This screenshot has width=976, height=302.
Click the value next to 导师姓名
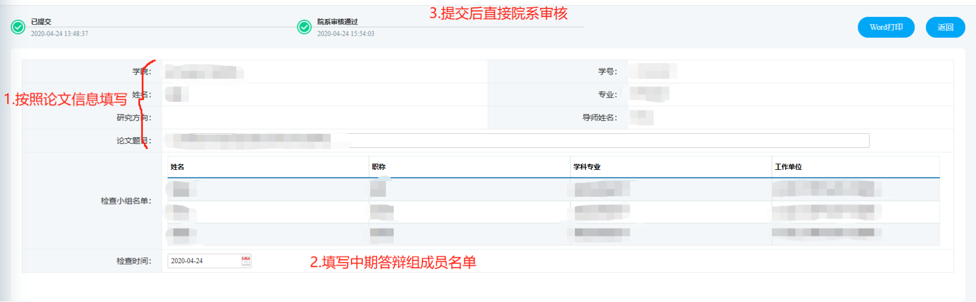(x=641, y=117)
